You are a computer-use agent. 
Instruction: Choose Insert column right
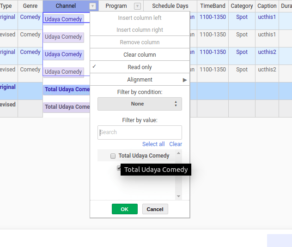[140, 29]
